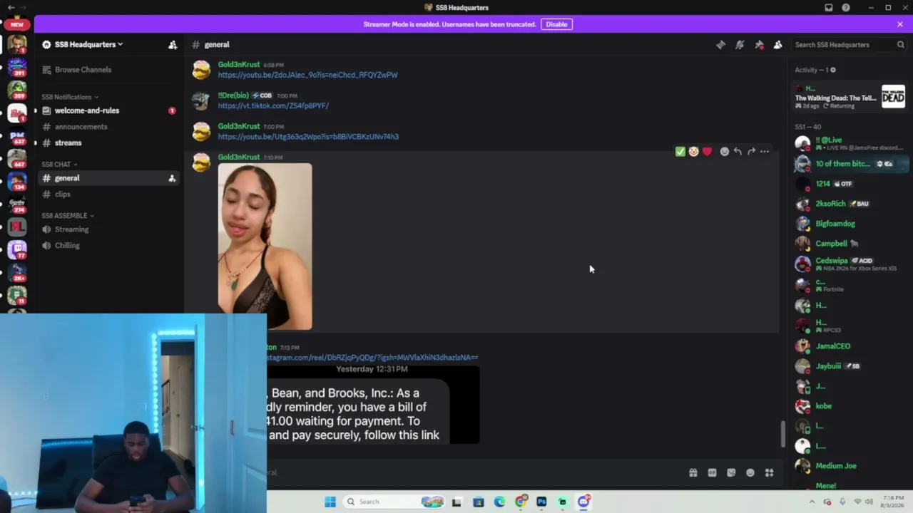The width and height of the screenshot is (913, 513).
Task: Toggle the member list icon
Action: click(778, 44)
